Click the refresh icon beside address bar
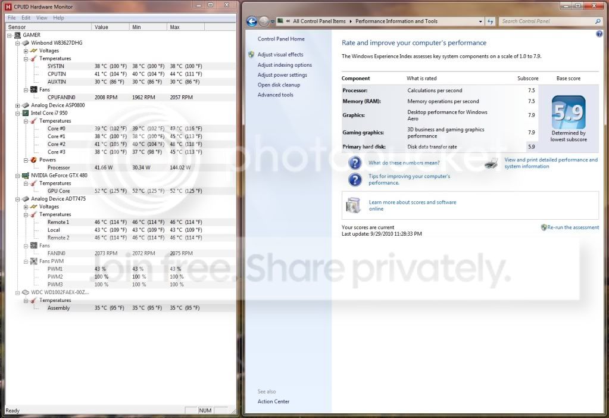 [x=491, y=21]
